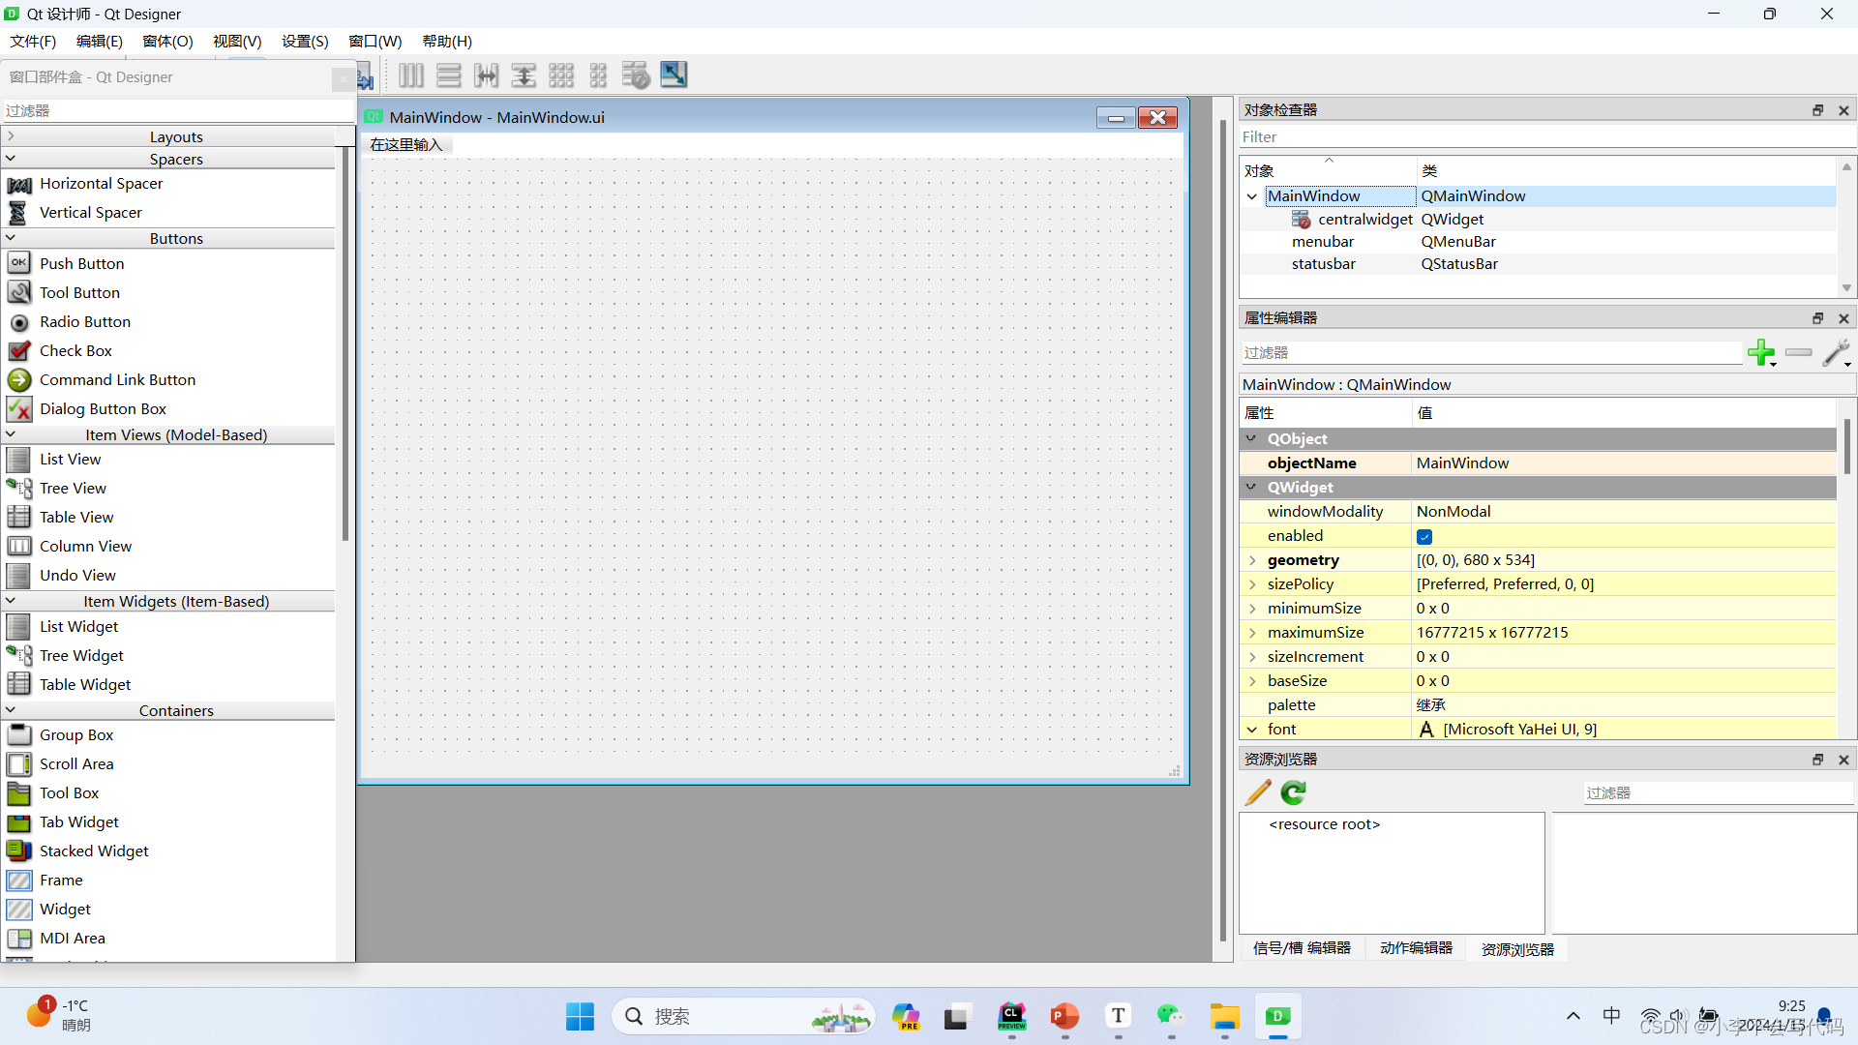Pick the Dialog Button Box widget icon

19,408
